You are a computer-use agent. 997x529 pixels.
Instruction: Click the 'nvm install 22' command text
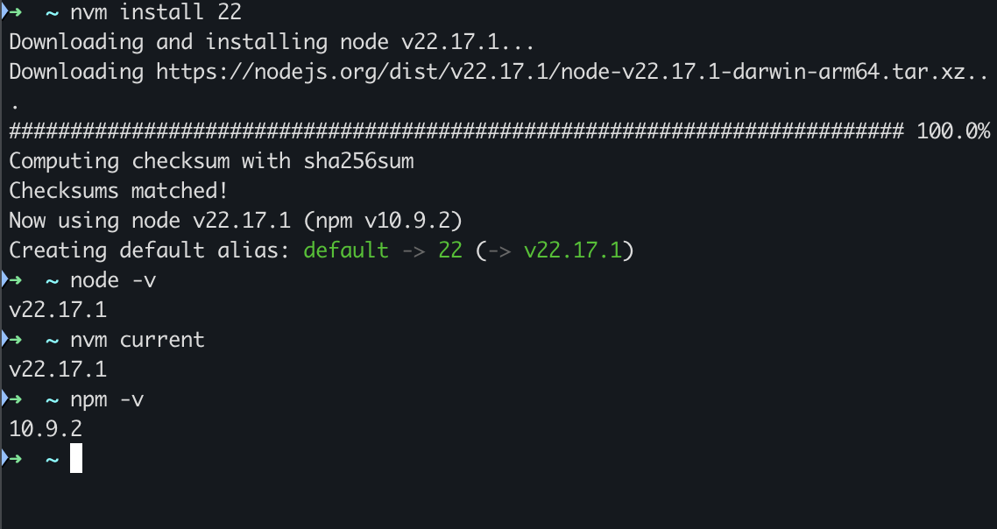tap(156, 11)
